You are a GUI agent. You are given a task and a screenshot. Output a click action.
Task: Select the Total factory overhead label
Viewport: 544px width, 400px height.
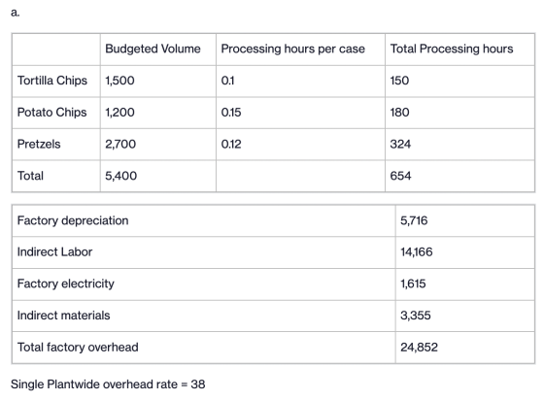click(78, 348)
